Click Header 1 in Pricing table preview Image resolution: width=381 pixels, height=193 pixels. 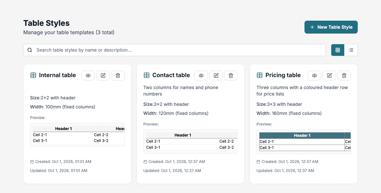pos(302,136)
